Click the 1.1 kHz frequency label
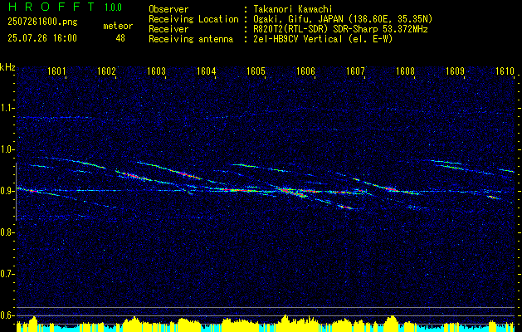The width and height of the screenshot is (522, 332). (x=7, y=108)
